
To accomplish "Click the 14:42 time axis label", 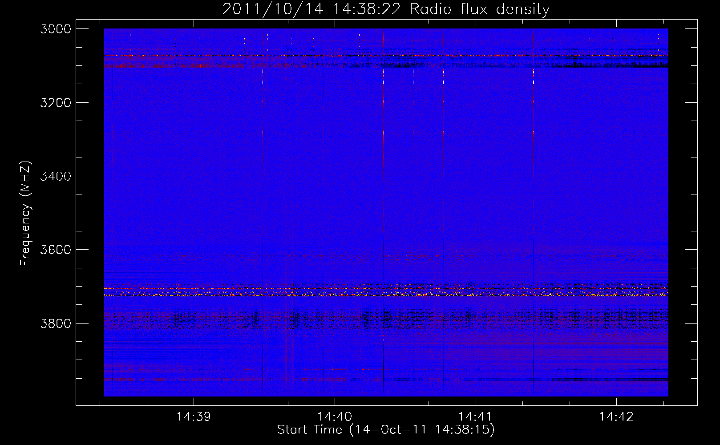I will (x=616, y=417).
